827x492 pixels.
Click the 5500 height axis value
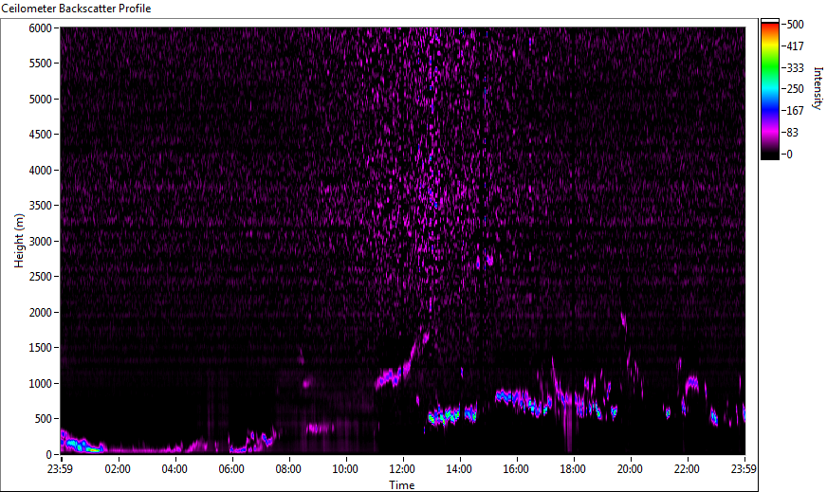(x=41, y=64)
